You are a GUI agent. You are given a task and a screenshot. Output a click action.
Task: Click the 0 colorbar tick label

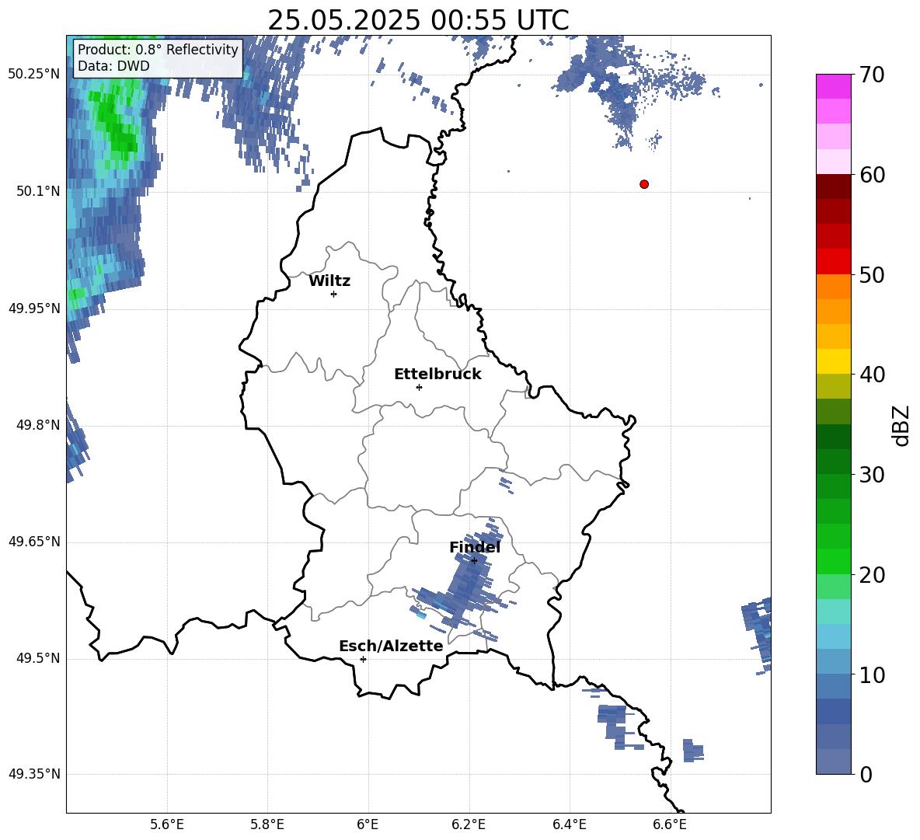(x=866, y=774)
